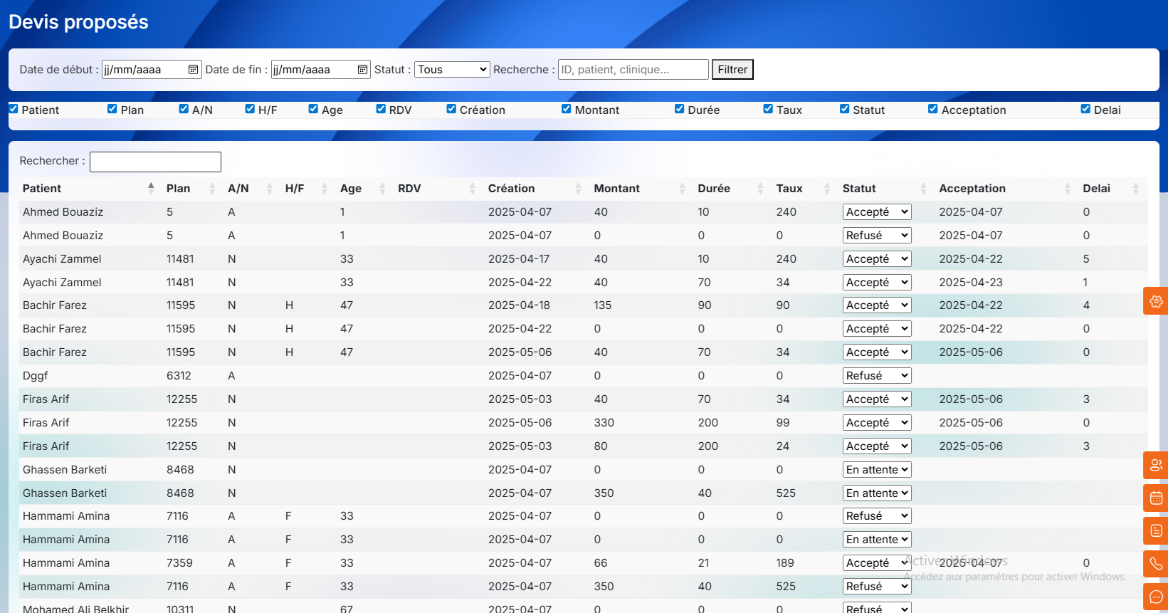1168x613 pixels.
Task: Sort table by Création column header
Action: click(x=512, y=189)
